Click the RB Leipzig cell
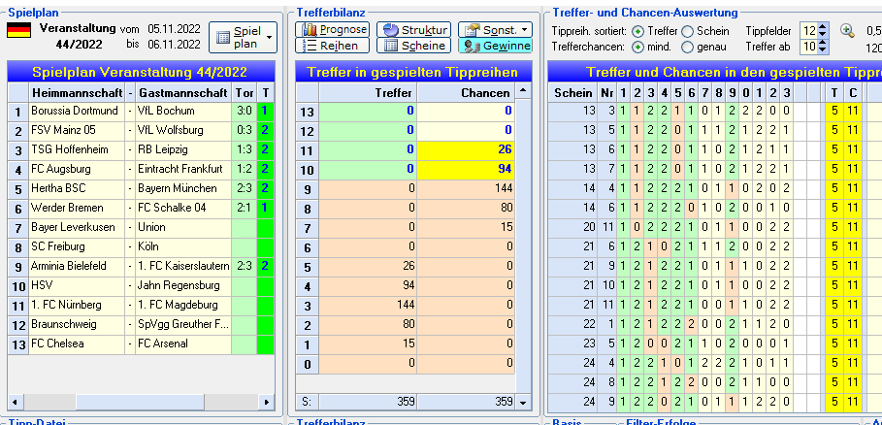882x425 pixels. point(183,149)
